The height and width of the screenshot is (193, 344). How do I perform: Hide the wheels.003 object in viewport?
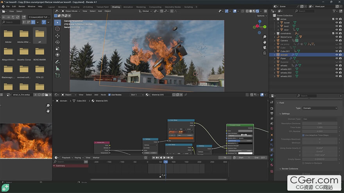[337, 76]
